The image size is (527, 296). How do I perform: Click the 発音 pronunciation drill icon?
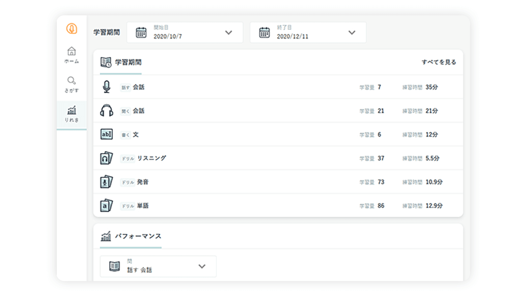click(106, 182)
